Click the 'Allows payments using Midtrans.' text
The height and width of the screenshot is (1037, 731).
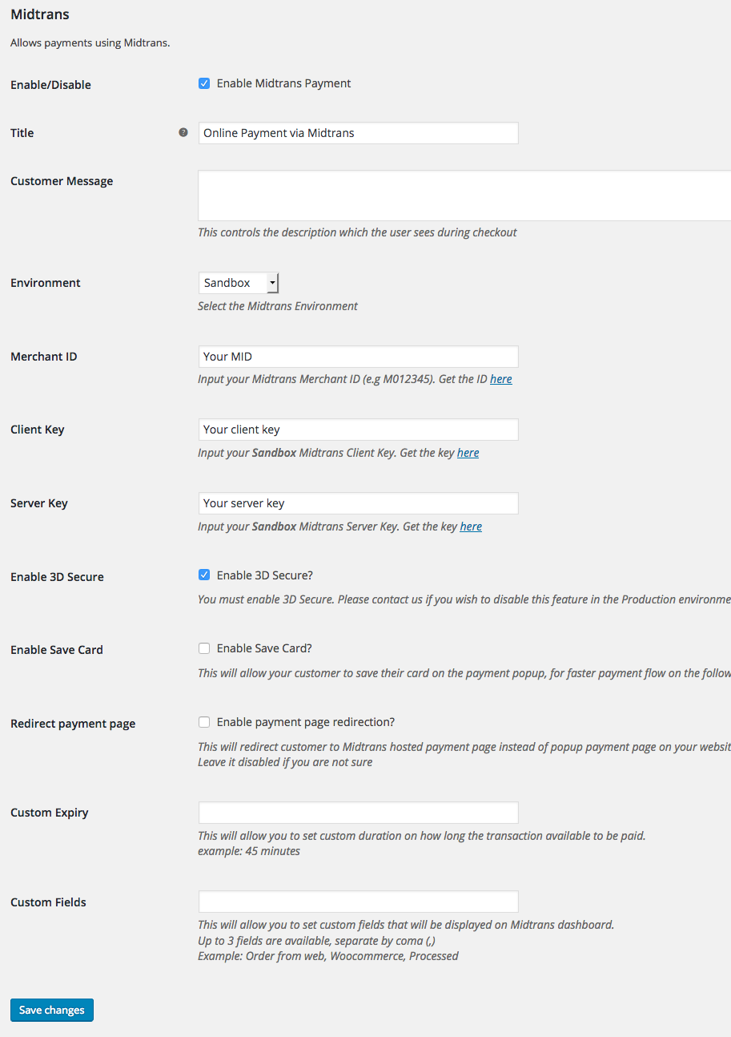coord(90,43)
